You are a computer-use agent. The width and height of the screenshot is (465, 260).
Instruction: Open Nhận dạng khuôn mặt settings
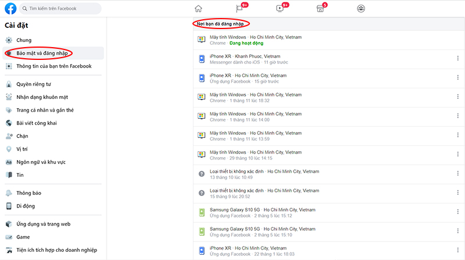(53, 97)
